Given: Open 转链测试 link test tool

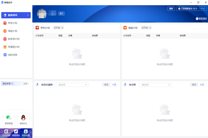Looking at the screenshot, I should 16,133.
